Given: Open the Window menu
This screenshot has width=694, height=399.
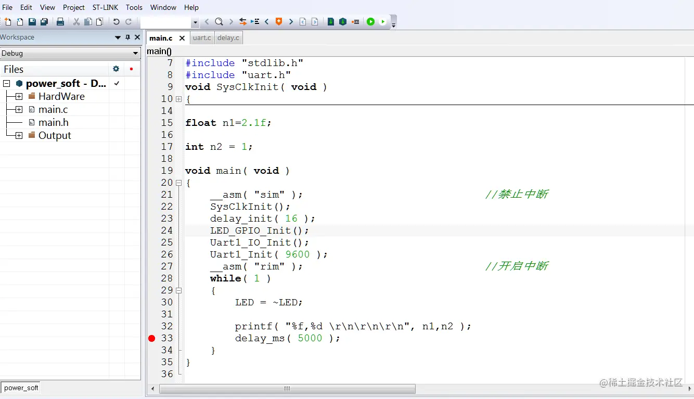Looking at the screenshot, I should click(x=163, y=7).
